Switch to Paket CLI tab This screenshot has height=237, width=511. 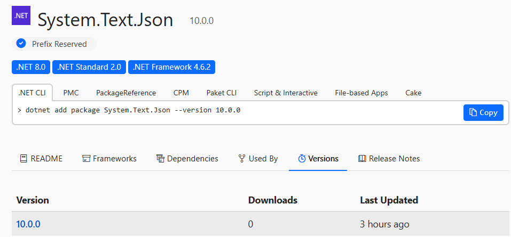click(x=222, y=93)
